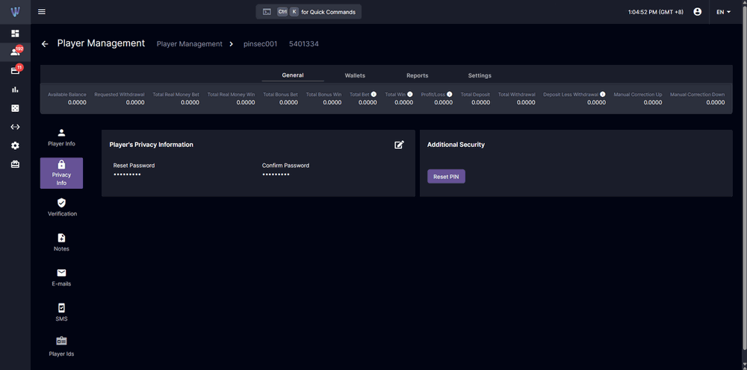Image resolution: width=747 pixels, height=370 pixels.
Task: Open the bar chart reports sidebar icon
Action: 15,90
